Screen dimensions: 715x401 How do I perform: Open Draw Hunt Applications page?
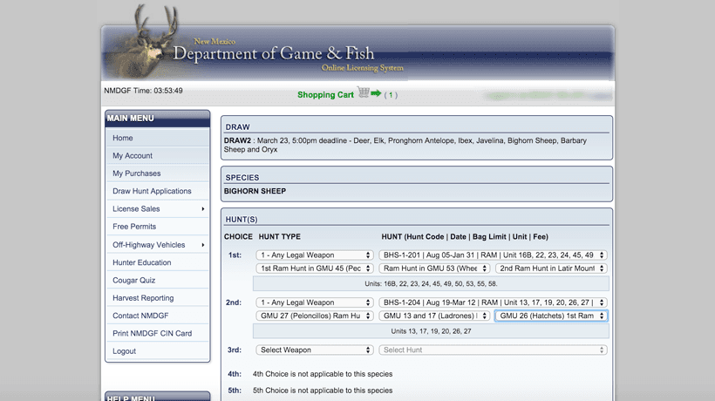[x=152, y=191]
